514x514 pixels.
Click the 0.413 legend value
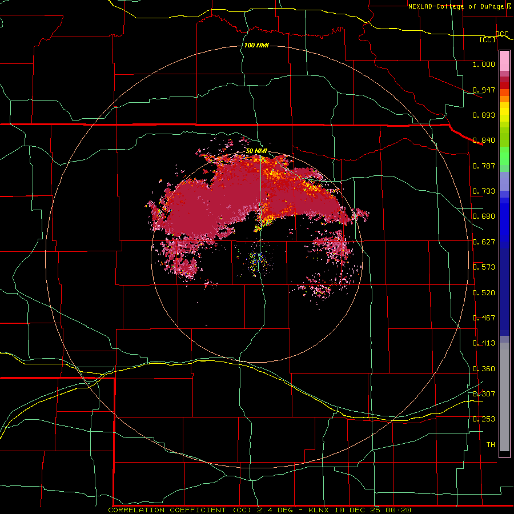[x=484, y=343]
